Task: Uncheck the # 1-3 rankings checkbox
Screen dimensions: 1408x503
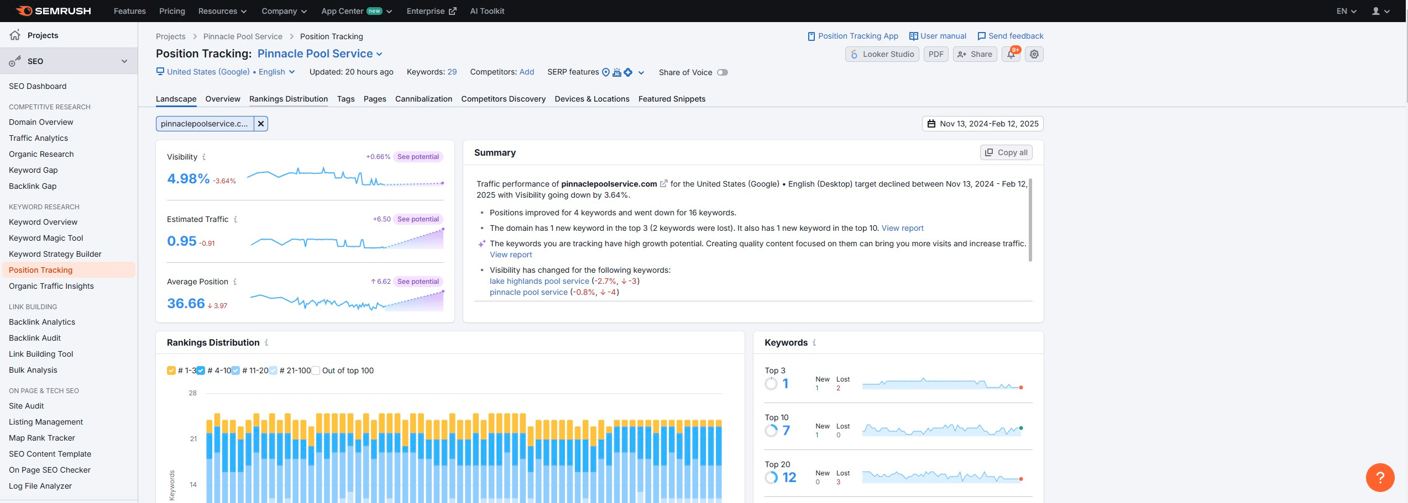Action: click(171, 370)
